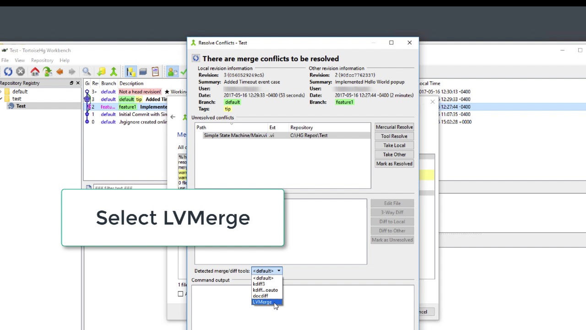The image size is (586, 330).
Task: Click the Tool Resolve button
Action: coord(394,136)
